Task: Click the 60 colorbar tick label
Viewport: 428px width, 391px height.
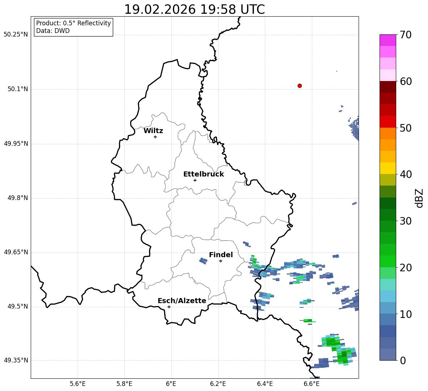Action: 406,81
